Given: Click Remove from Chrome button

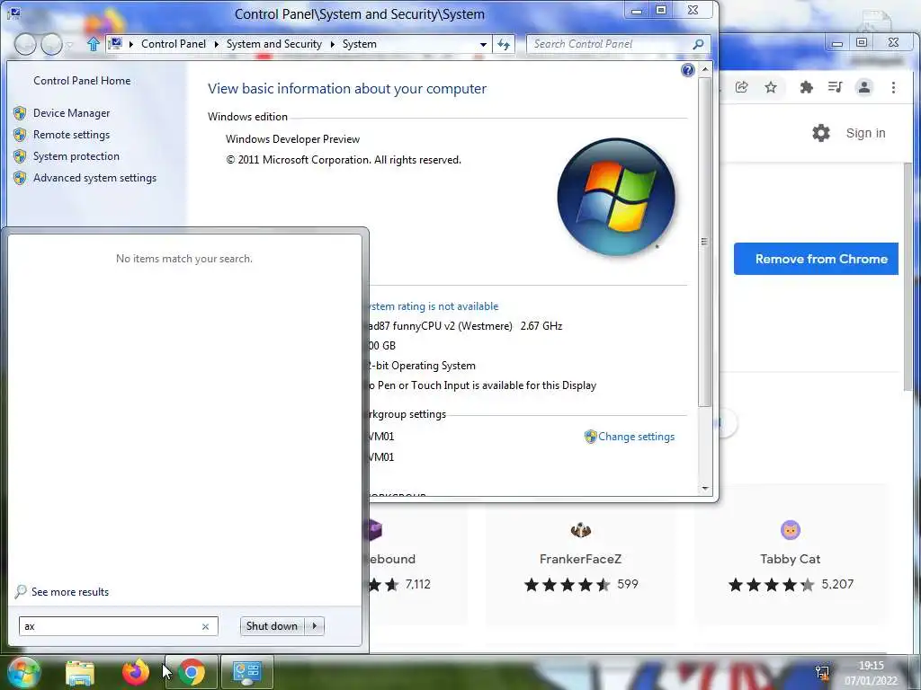Looking at the screenshot, I should click(816, 259).
